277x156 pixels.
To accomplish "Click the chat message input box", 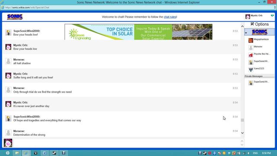I will pos(126,143).
